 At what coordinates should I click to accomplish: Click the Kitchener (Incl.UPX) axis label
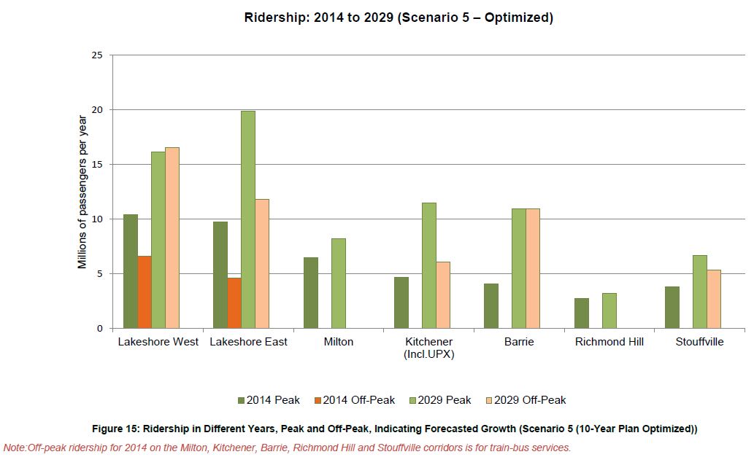click(429, 348)
